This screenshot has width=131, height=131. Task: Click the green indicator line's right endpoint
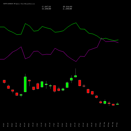point(118,40)
